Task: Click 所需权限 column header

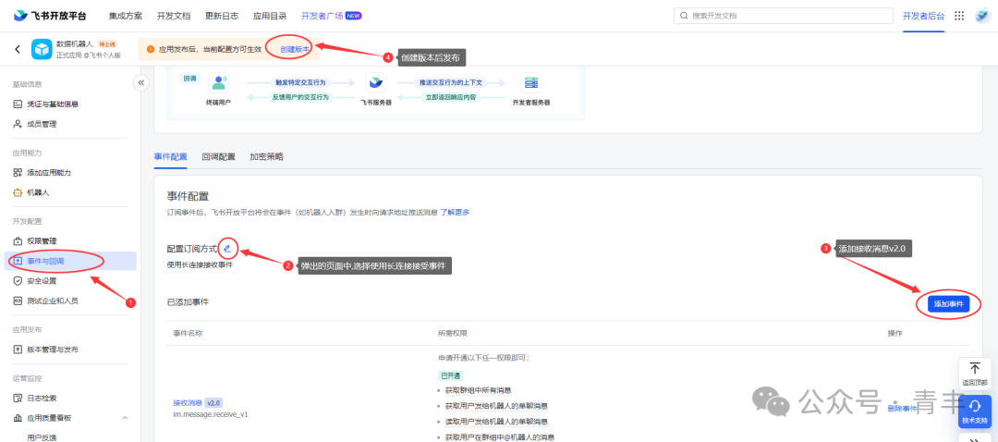Action: coord(453,333)
